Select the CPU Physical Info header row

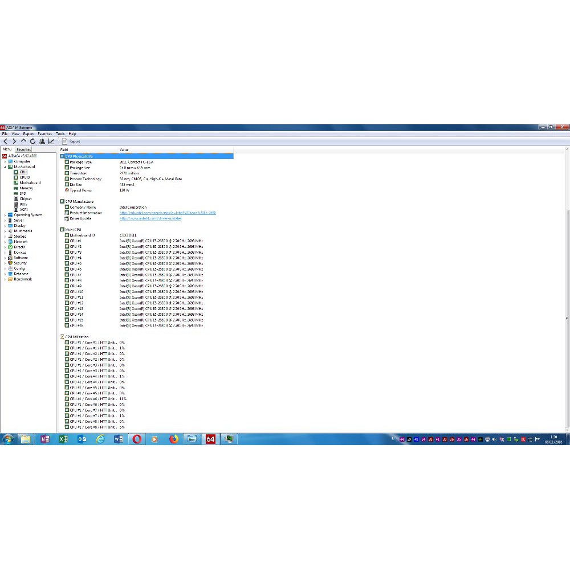[x=146, y=156]
